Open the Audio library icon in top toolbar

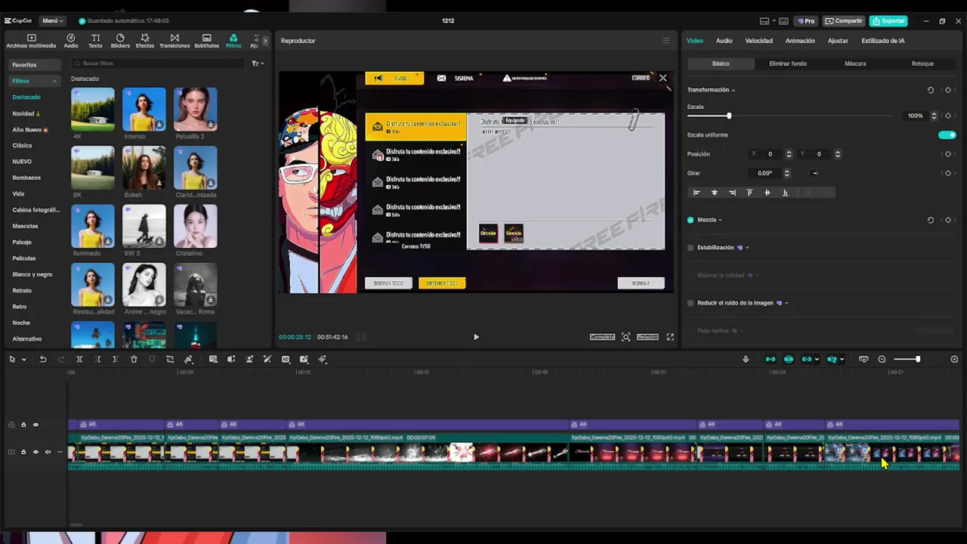71,41
